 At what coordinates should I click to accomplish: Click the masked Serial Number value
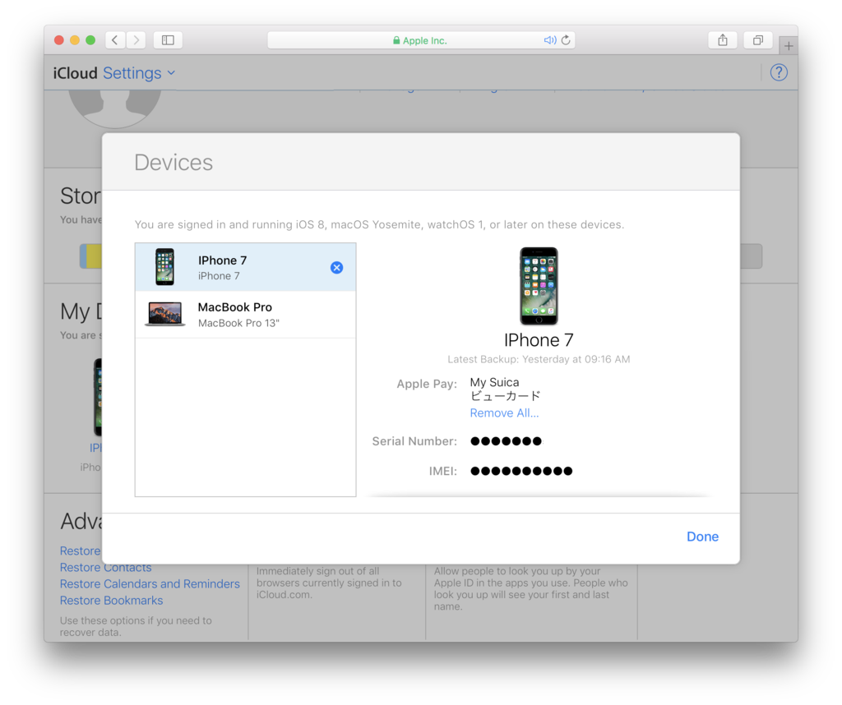click(507, 441)
